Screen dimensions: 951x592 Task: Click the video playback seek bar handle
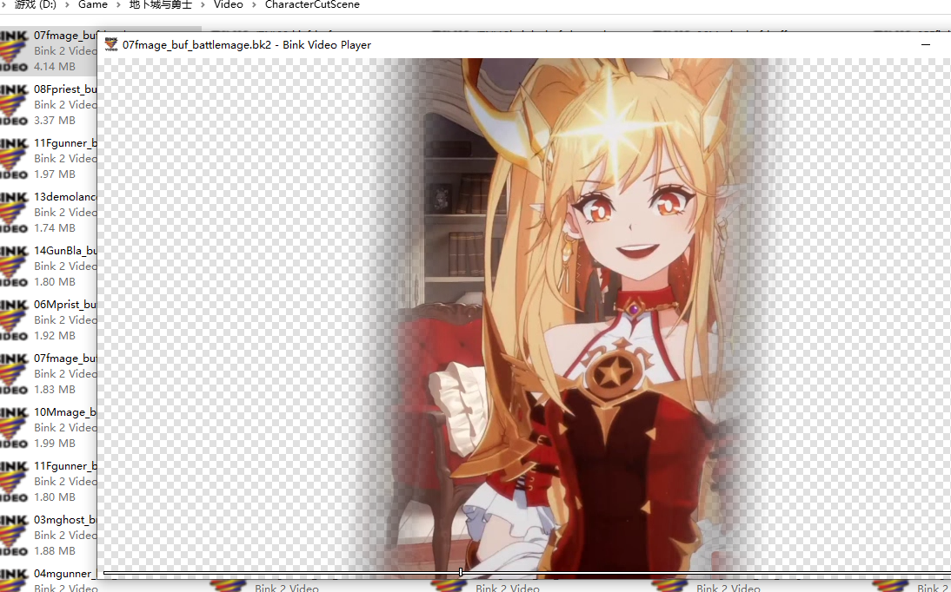[x=460, y=572]
